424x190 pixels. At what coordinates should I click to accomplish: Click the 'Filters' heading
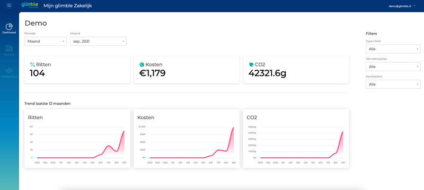pos(372,34)
